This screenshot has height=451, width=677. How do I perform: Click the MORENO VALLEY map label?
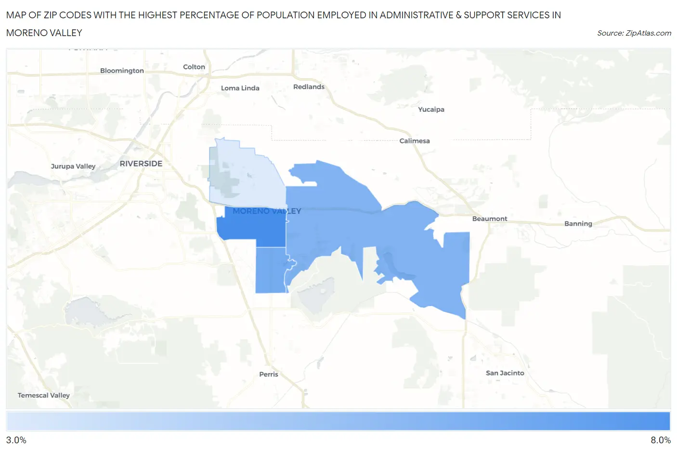coord(267,211)
